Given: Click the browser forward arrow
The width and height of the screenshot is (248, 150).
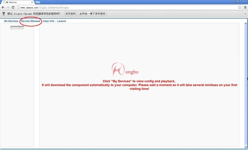Looking at the screenshot, I should [8, 7].
